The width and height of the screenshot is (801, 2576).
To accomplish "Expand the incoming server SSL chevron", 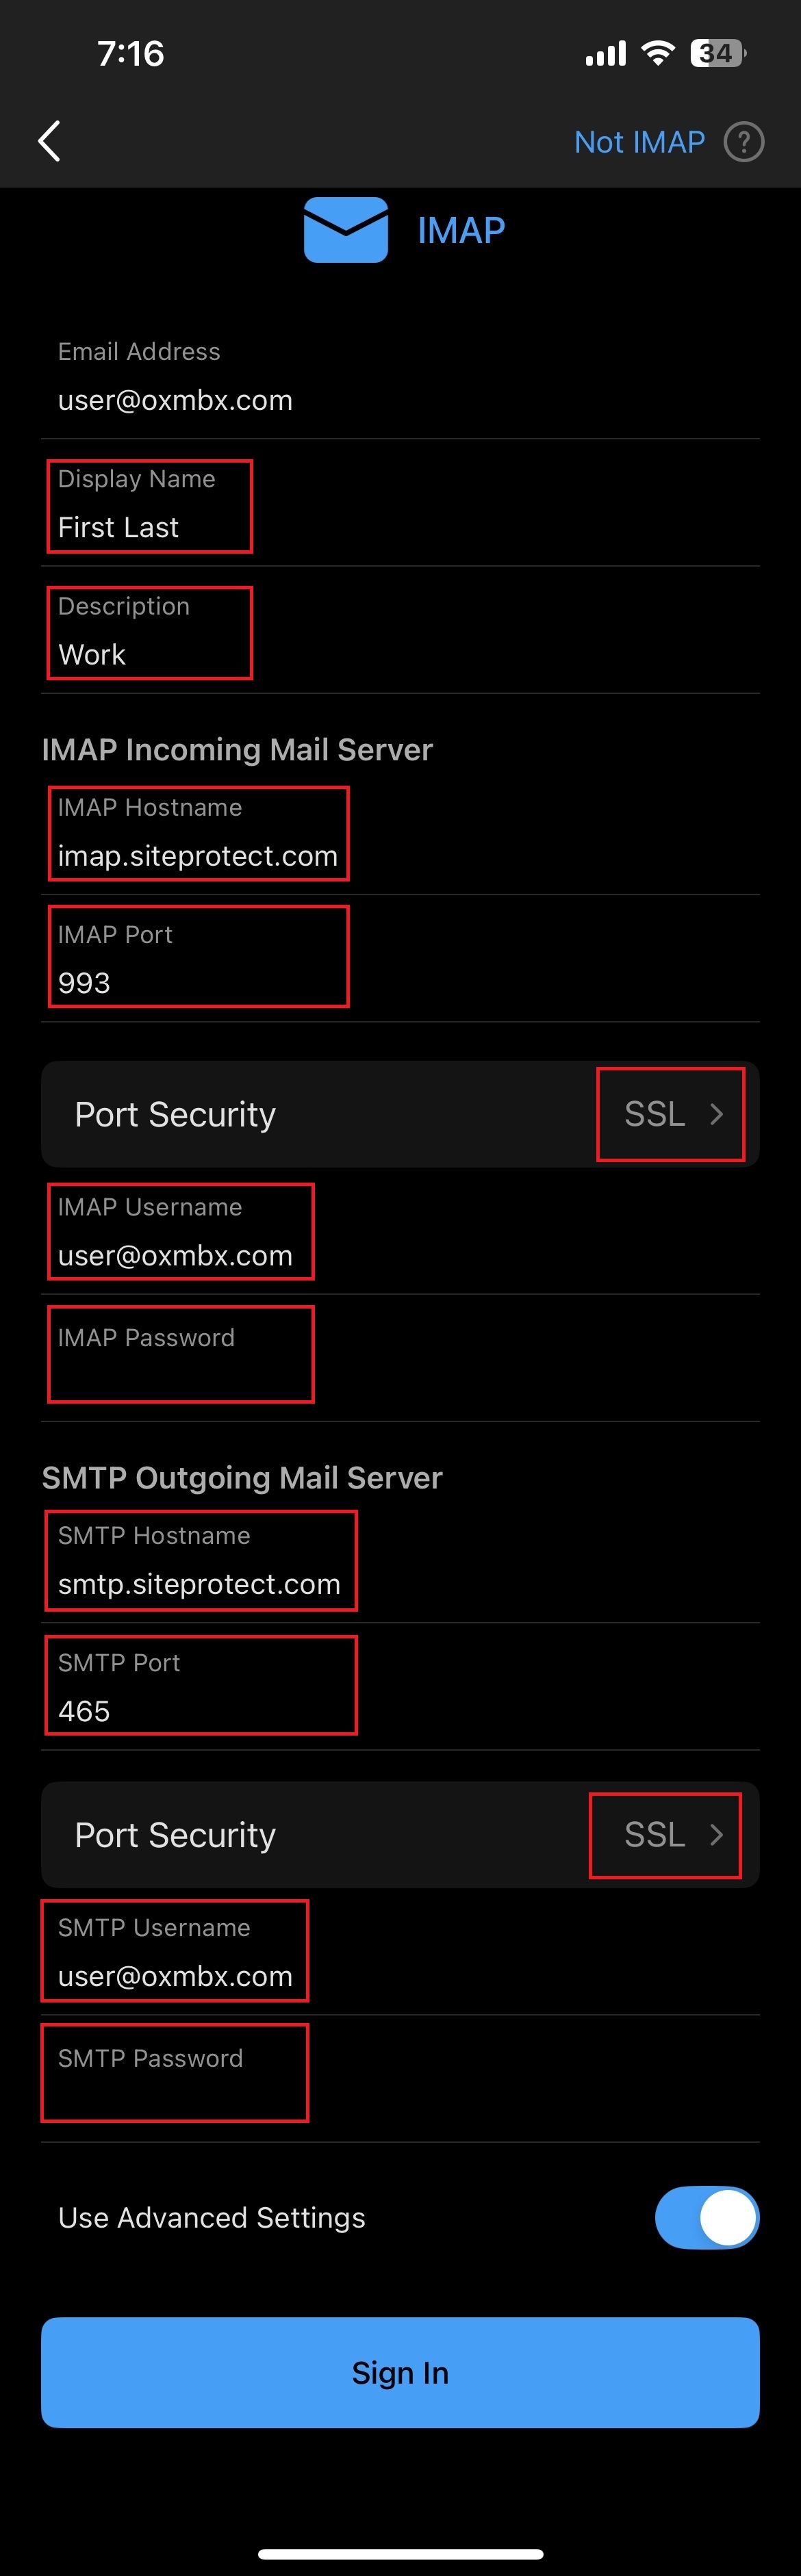I will [718, 1114].
